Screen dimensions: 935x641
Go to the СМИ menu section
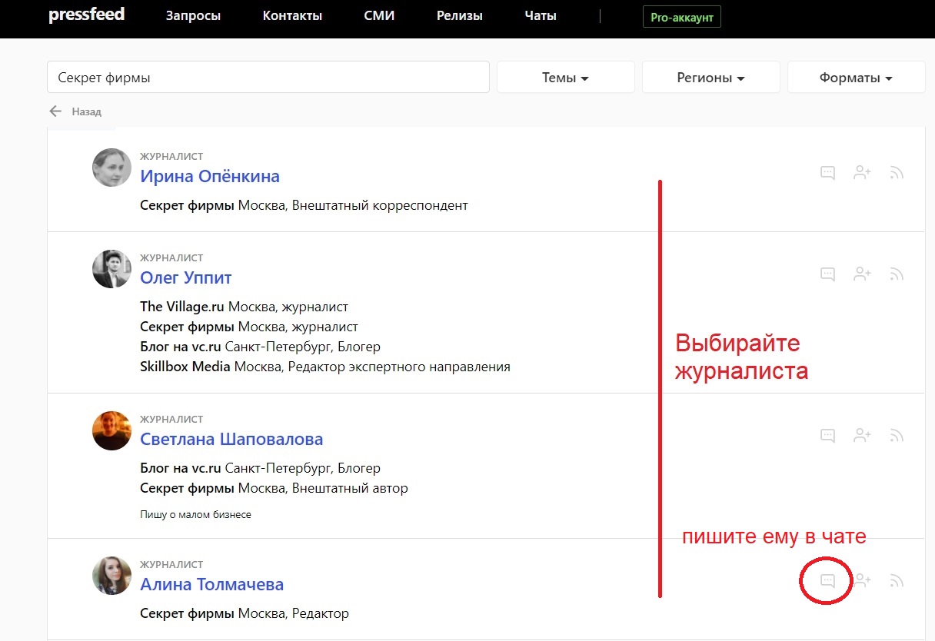click(x=379, y=16)
